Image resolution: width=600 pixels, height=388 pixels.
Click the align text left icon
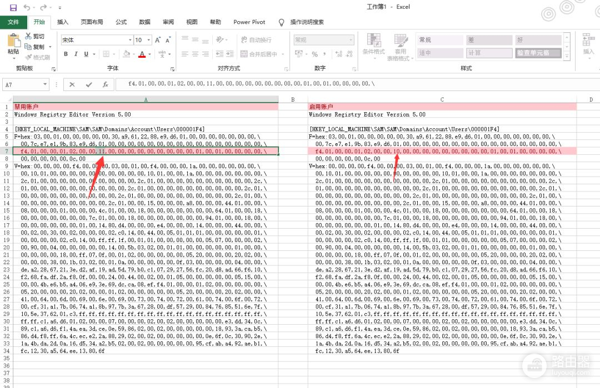tap(185, 54)
